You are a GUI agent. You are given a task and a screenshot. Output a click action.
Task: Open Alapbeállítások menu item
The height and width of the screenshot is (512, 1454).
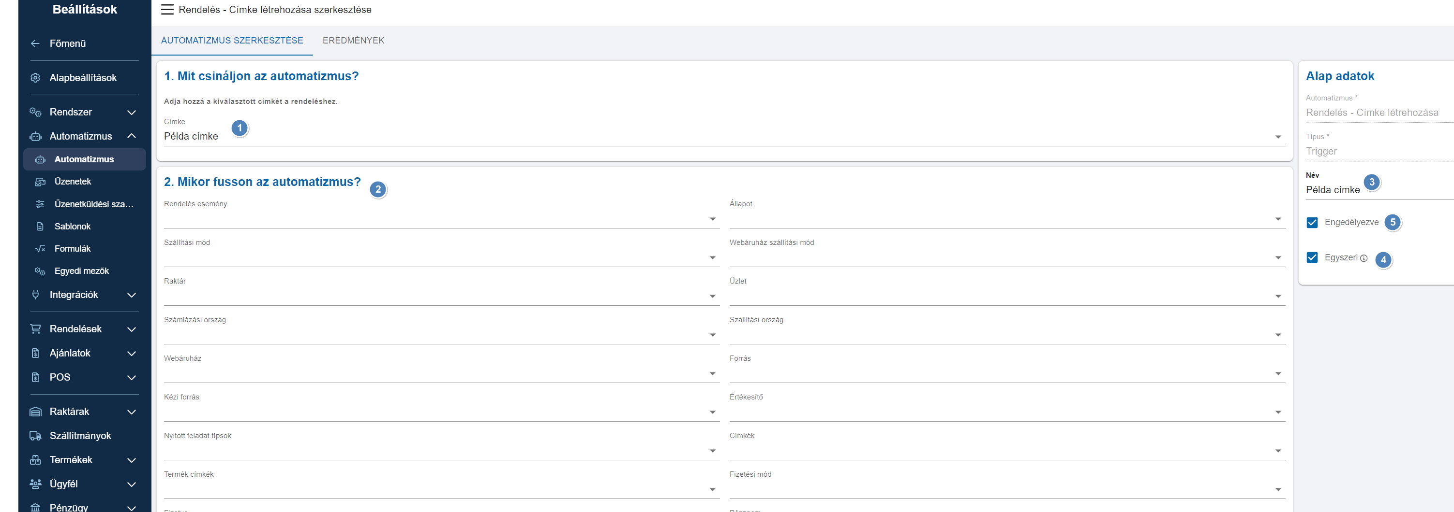tap(83, 78)
